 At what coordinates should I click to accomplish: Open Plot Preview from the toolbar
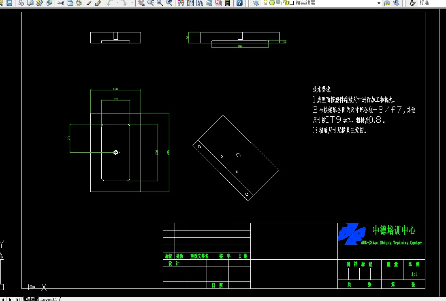click(30, 3)
